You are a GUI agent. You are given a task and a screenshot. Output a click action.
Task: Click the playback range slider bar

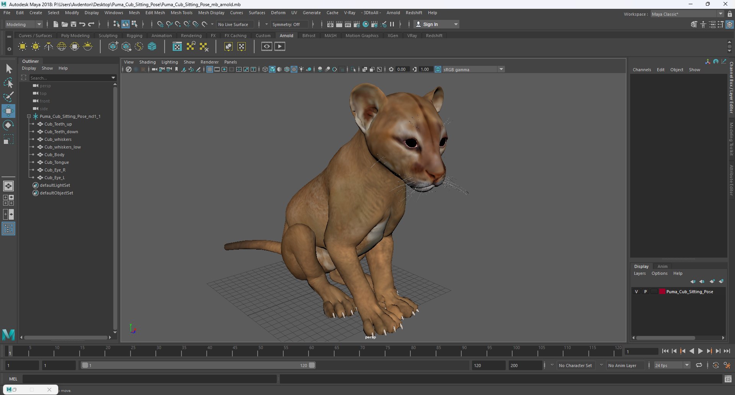point(198,366)
